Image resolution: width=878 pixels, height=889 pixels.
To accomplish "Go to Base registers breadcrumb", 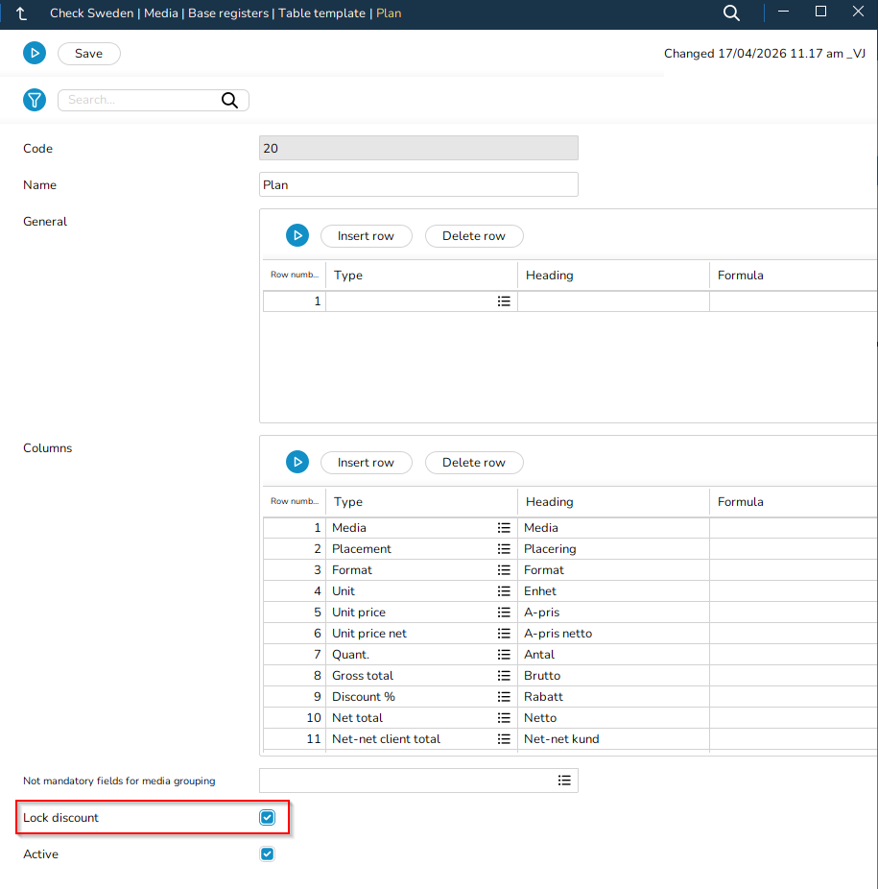I will (x=228, y=13).
